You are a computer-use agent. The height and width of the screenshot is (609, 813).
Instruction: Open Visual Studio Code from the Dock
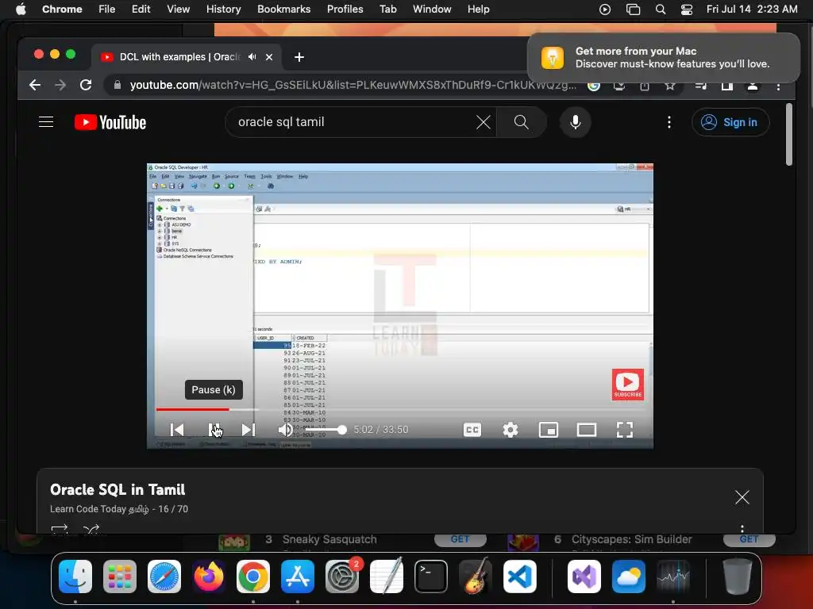(x=520, y=576)
